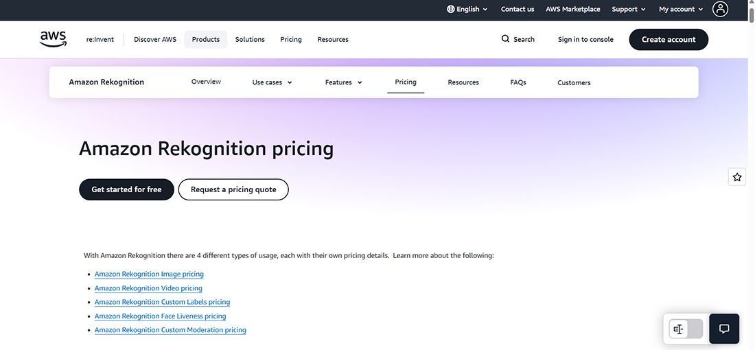Open the user profile avatar icon
Image resolution: width=755 pixels, height=350 pixels.
720,9
